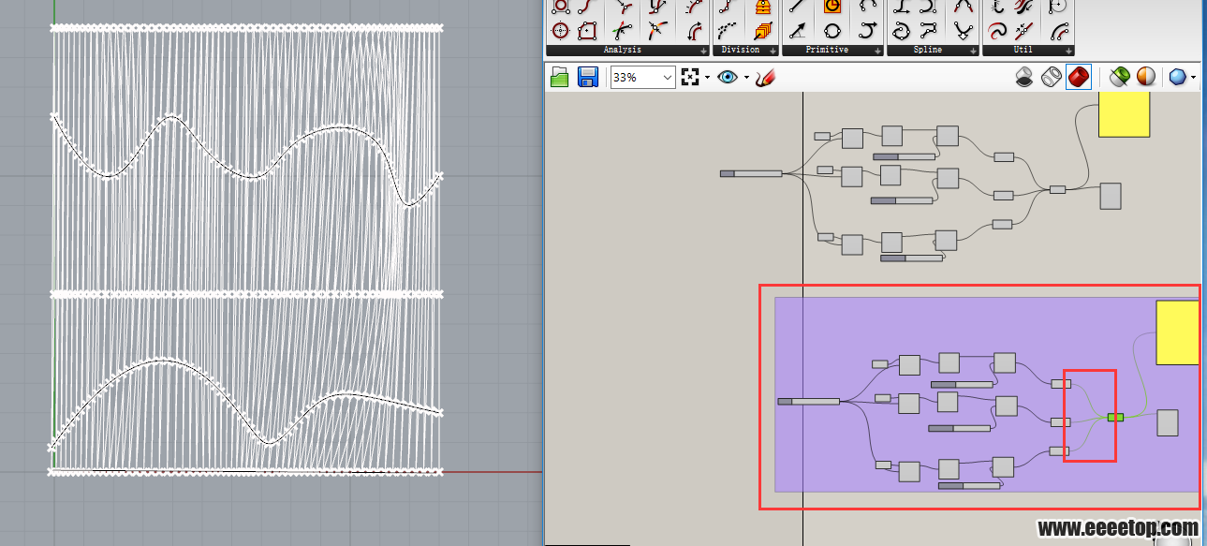1207x546 pixels.
Task: Switch to wireframe preview mode
Action: pyautogui.click(x=1052, y=77)
